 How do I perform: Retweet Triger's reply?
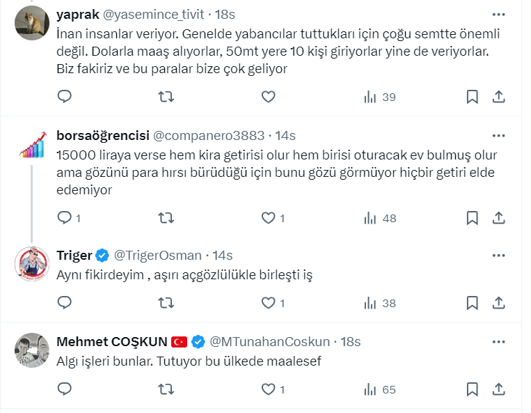click(166, 302)
